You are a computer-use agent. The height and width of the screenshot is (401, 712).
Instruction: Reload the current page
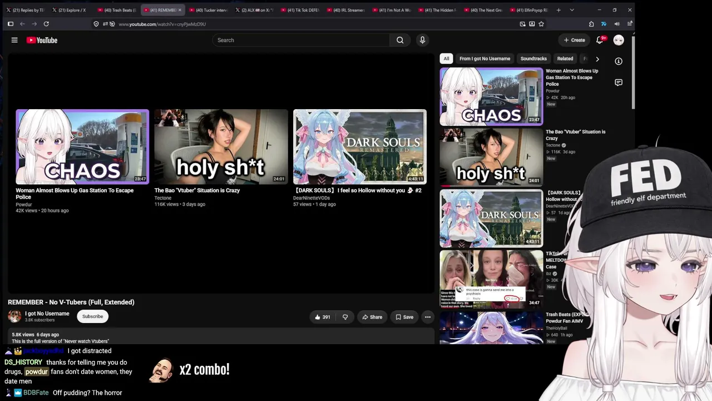[x=46, y=24]
